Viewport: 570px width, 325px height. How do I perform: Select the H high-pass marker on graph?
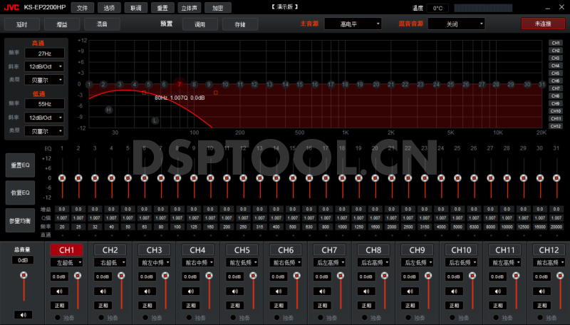pyautogui.click(x=109, y=110)
